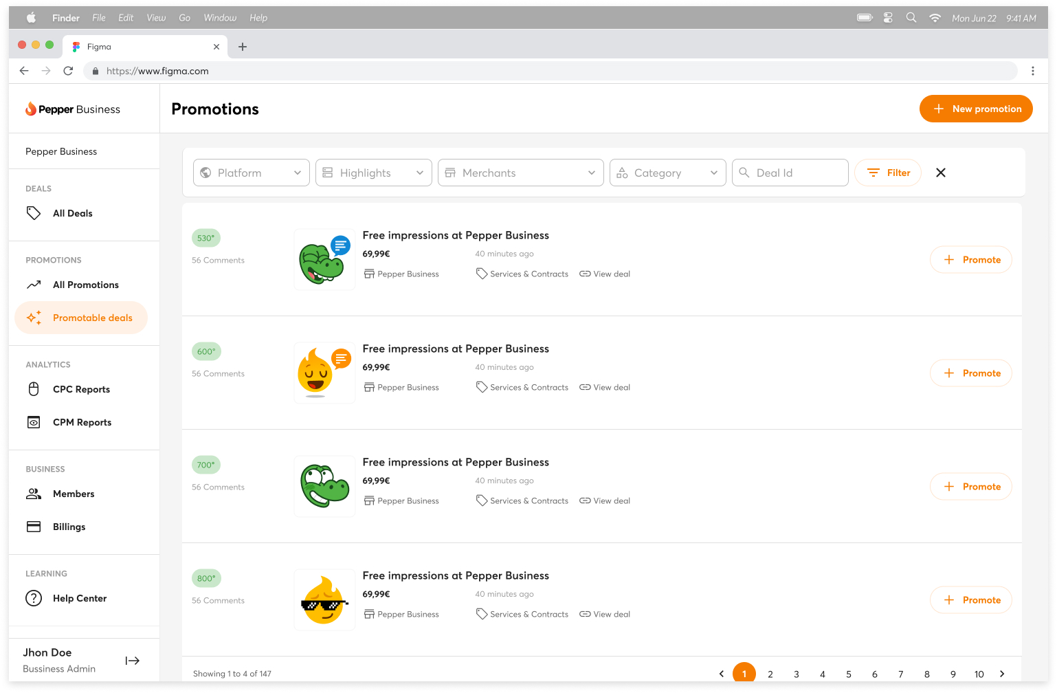
Task: Click the 700° temperature badge
Action: coord(206,465)
